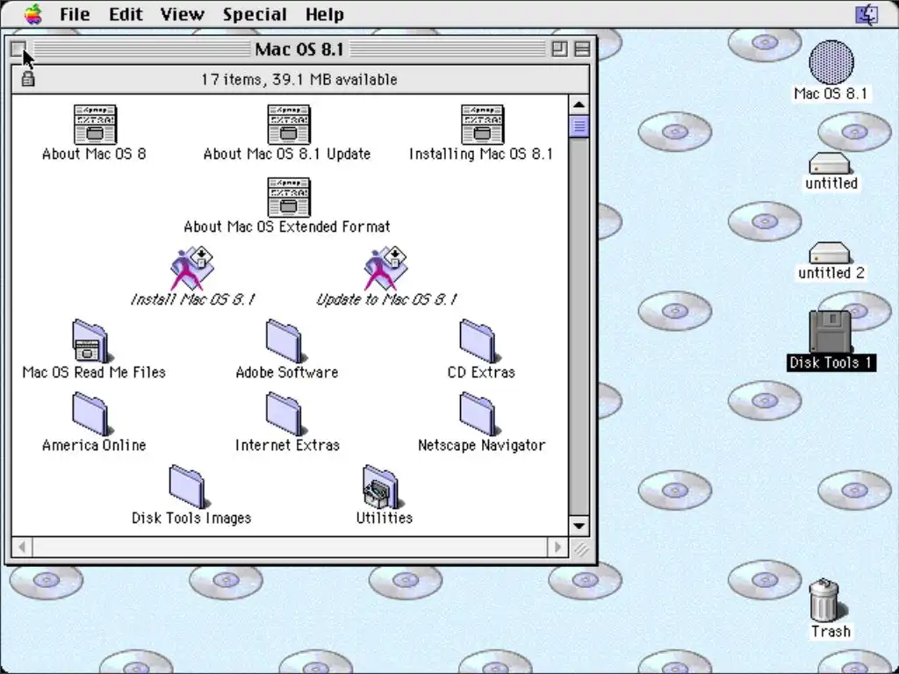Open the Finder application menu icon at top right

click(867, 14)
